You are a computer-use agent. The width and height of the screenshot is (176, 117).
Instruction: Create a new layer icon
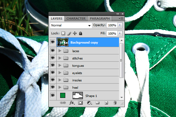106,103
